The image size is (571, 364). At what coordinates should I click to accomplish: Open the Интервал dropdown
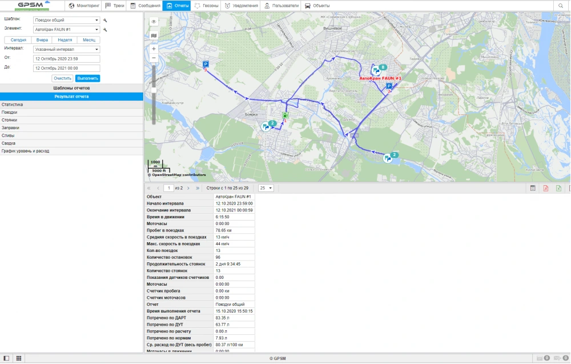[x=66, y=49]
